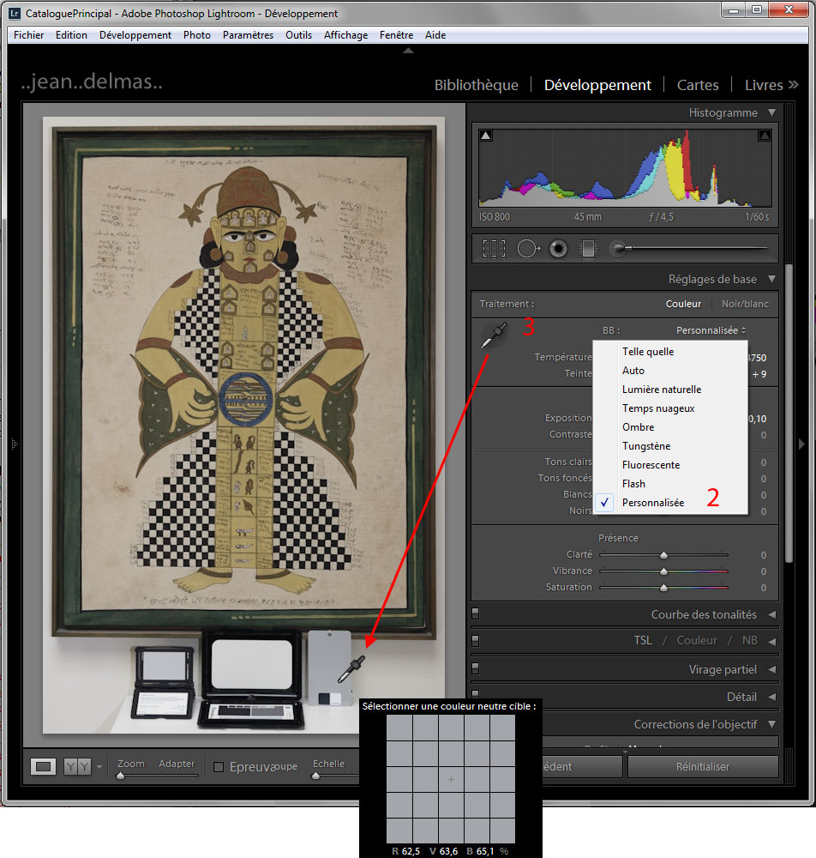Select the Graduated filter tool
The width and height of the screenshot is (816, 858).
click(x=588, y=249)
